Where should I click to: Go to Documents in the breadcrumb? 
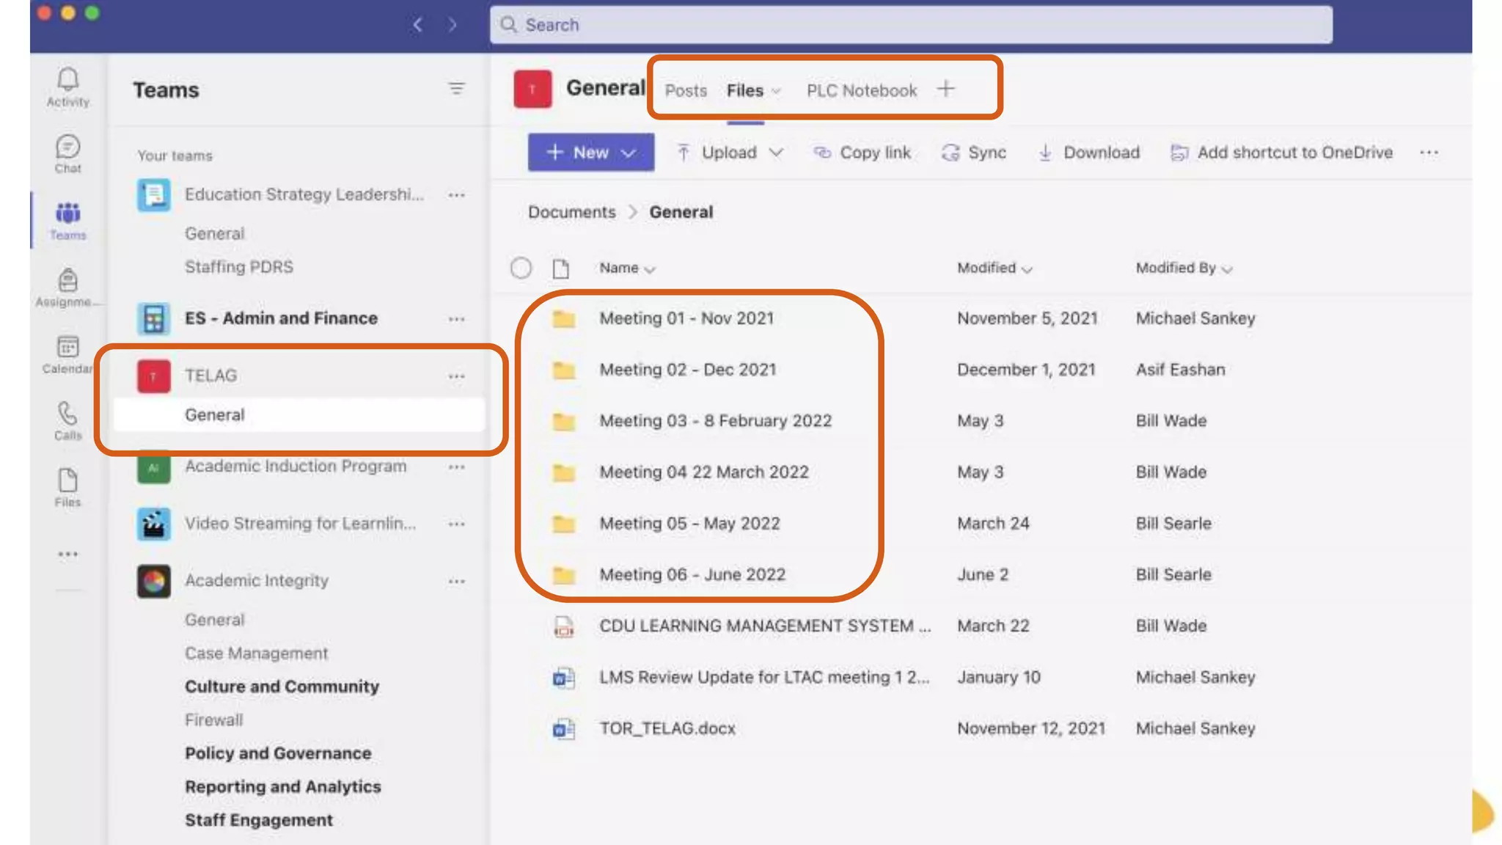point(571,212)
